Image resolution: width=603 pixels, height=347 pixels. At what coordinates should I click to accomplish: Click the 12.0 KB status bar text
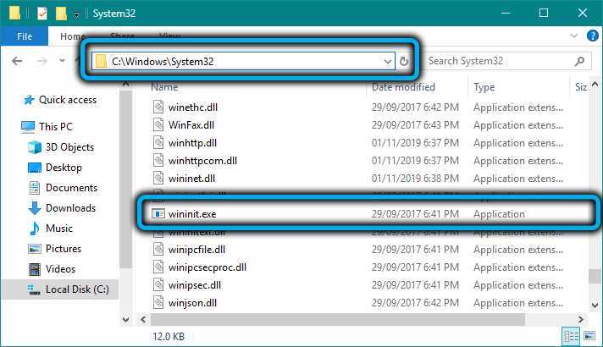coord(169,337)
